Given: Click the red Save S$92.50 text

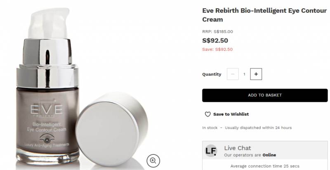Looking at the screenshot, I should coord(217,50).
